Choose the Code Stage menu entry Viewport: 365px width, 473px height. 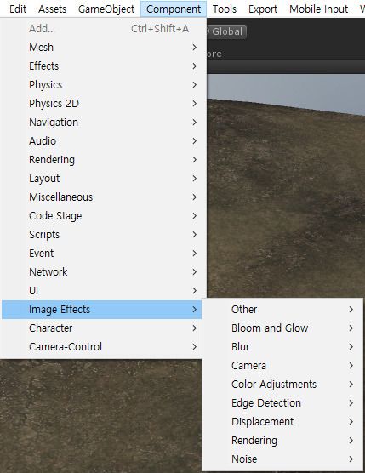[101, 216]
